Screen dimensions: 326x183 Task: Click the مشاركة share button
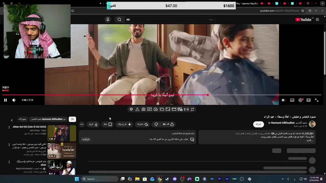coord(143,124)
